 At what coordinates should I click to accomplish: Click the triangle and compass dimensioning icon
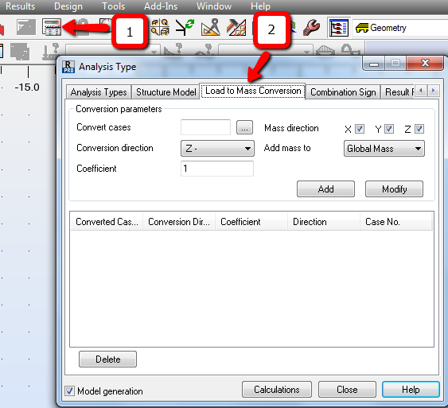click(x=211, y=27)
